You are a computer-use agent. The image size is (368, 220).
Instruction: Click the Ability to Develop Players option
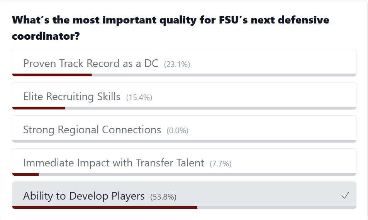coord(184,195)
